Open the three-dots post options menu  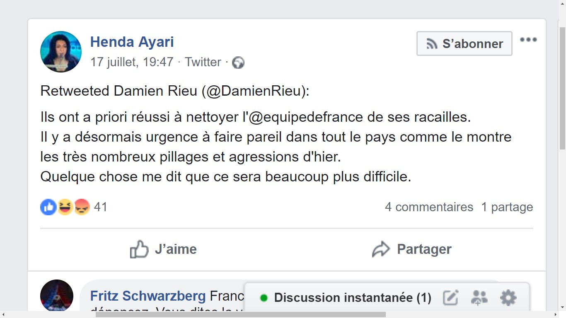tap(528, 40)
